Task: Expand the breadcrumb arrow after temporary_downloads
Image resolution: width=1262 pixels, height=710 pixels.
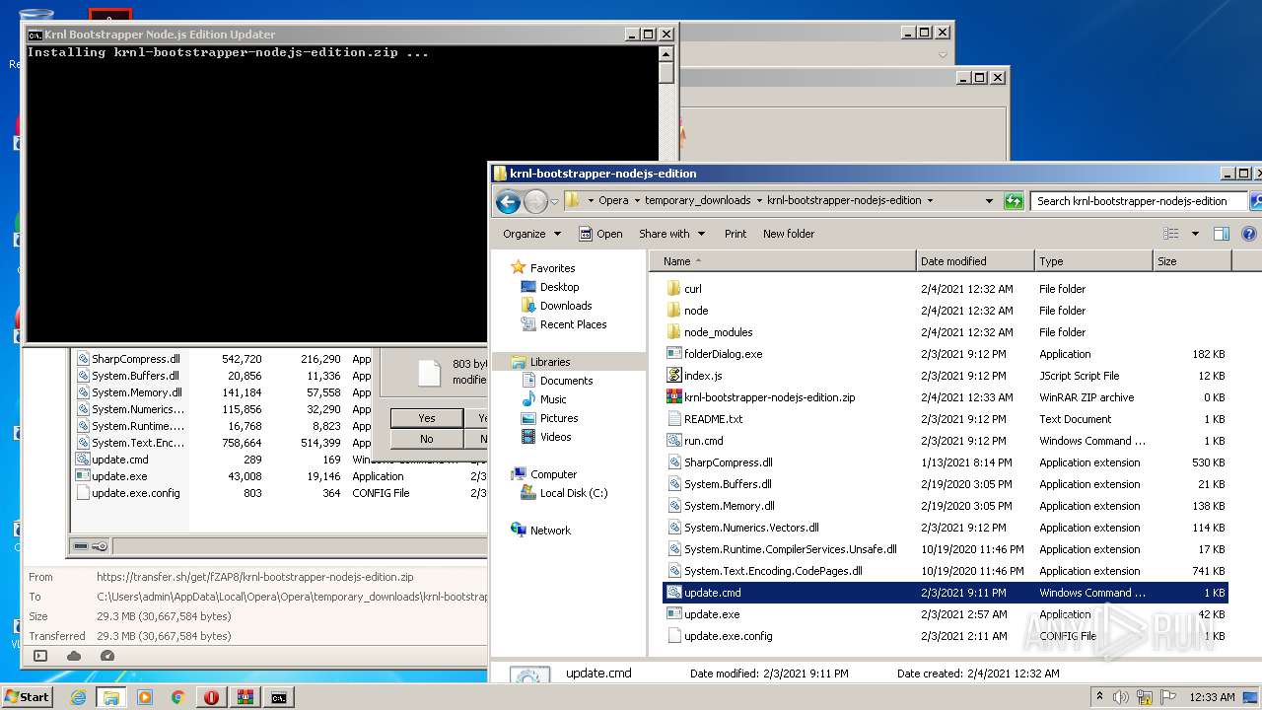Action: (758, 200)
